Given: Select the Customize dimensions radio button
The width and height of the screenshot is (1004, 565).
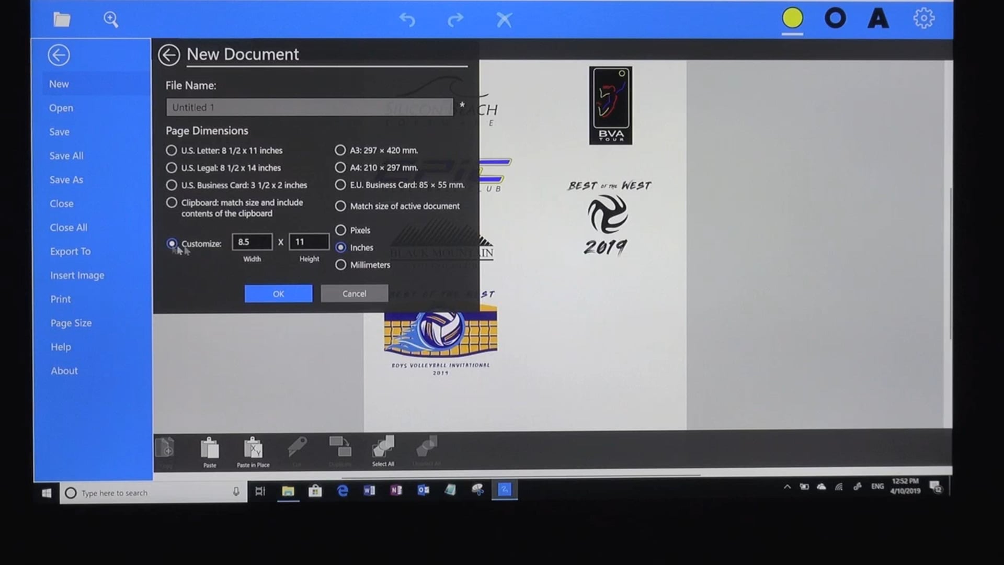Looking at the screenshot, I should [172, 243].
